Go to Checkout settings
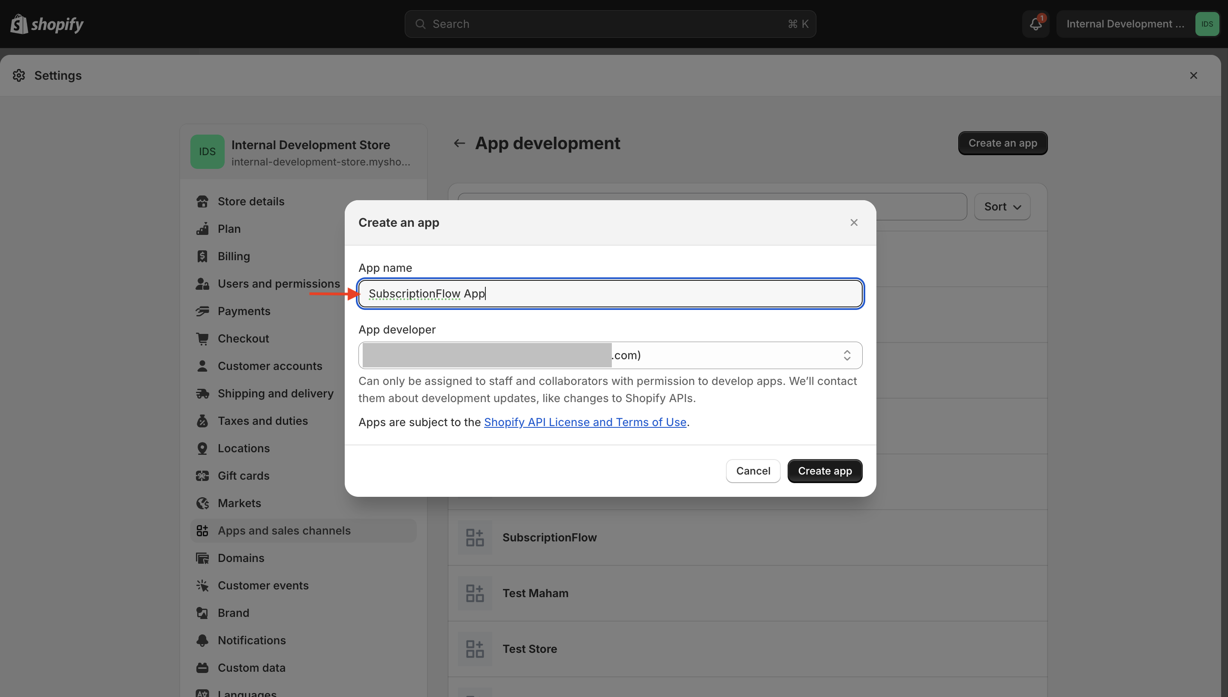 click(x=303, y=339)
